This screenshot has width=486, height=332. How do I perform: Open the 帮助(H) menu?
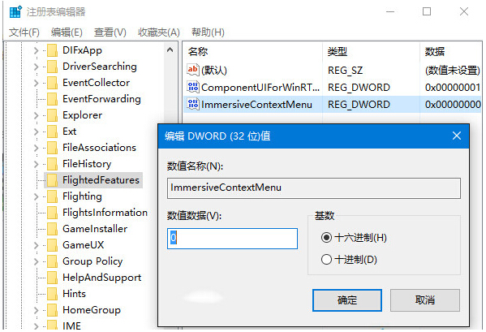tap(208, 32)
